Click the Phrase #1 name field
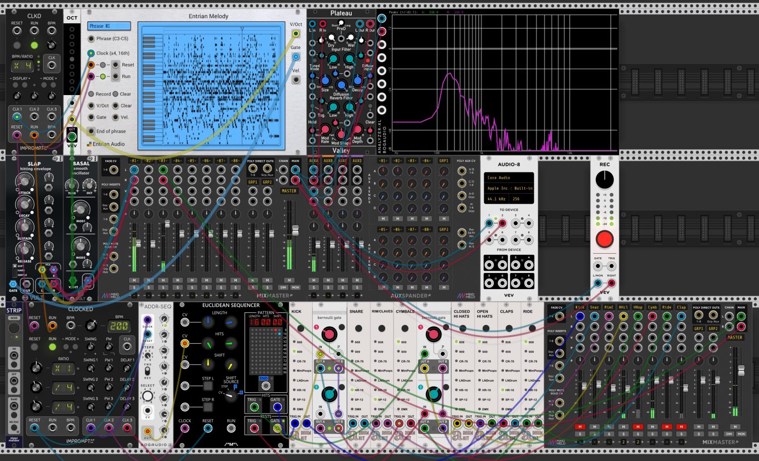Image resolution: width=759 pixels, height=461 pixels. click(109, 26)
